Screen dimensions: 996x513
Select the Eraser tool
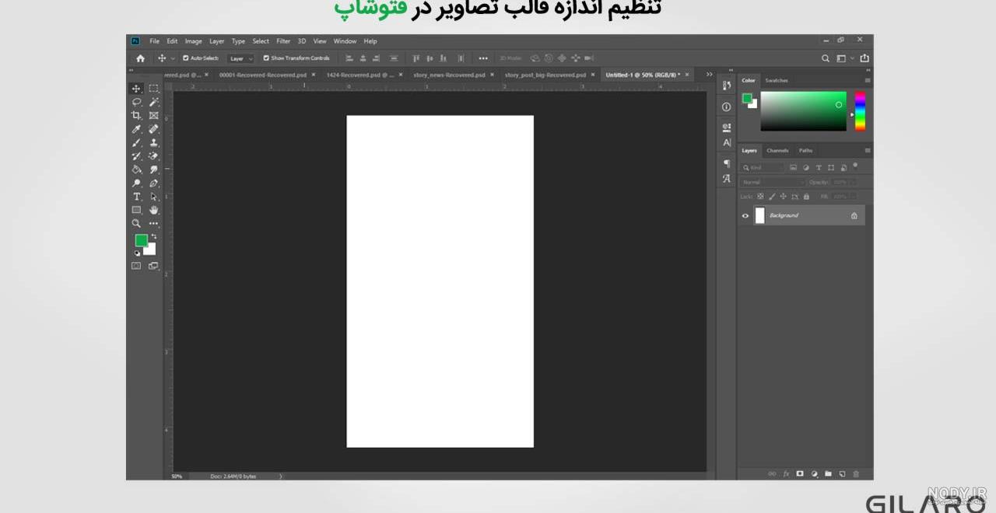(153, 155)
